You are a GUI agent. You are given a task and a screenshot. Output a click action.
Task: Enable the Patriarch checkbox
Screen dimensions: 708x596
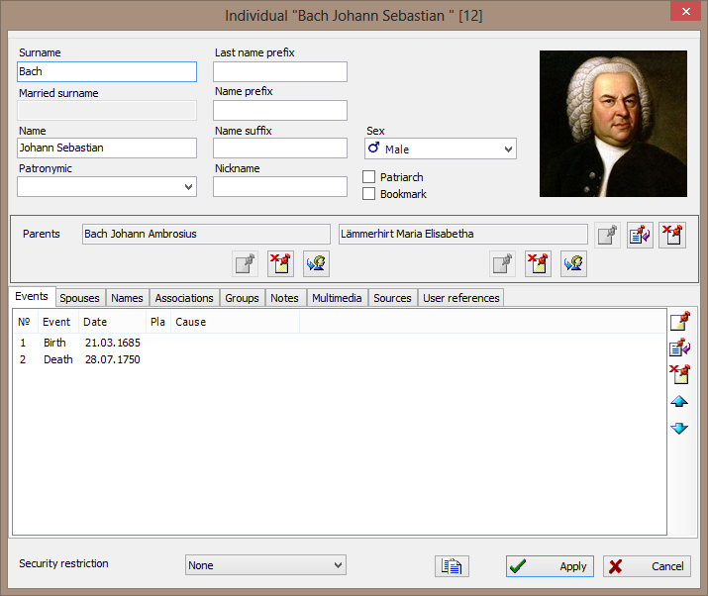coord(369,177)
